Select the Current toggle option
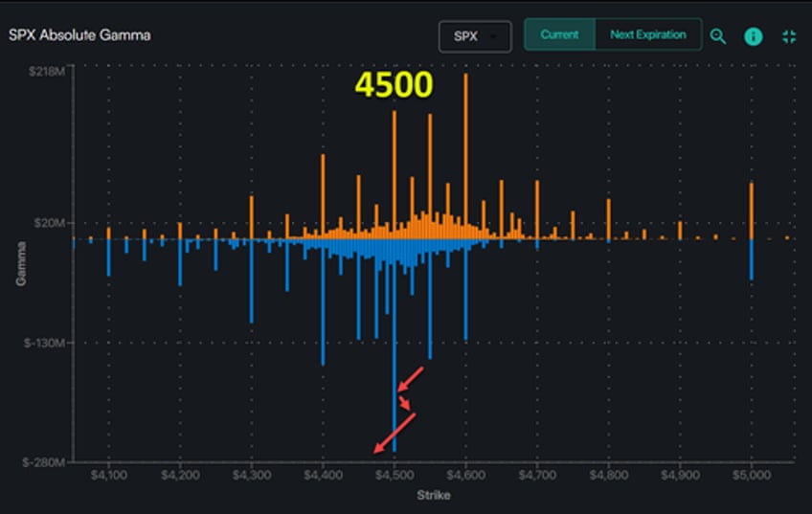 tap(559, 34)
